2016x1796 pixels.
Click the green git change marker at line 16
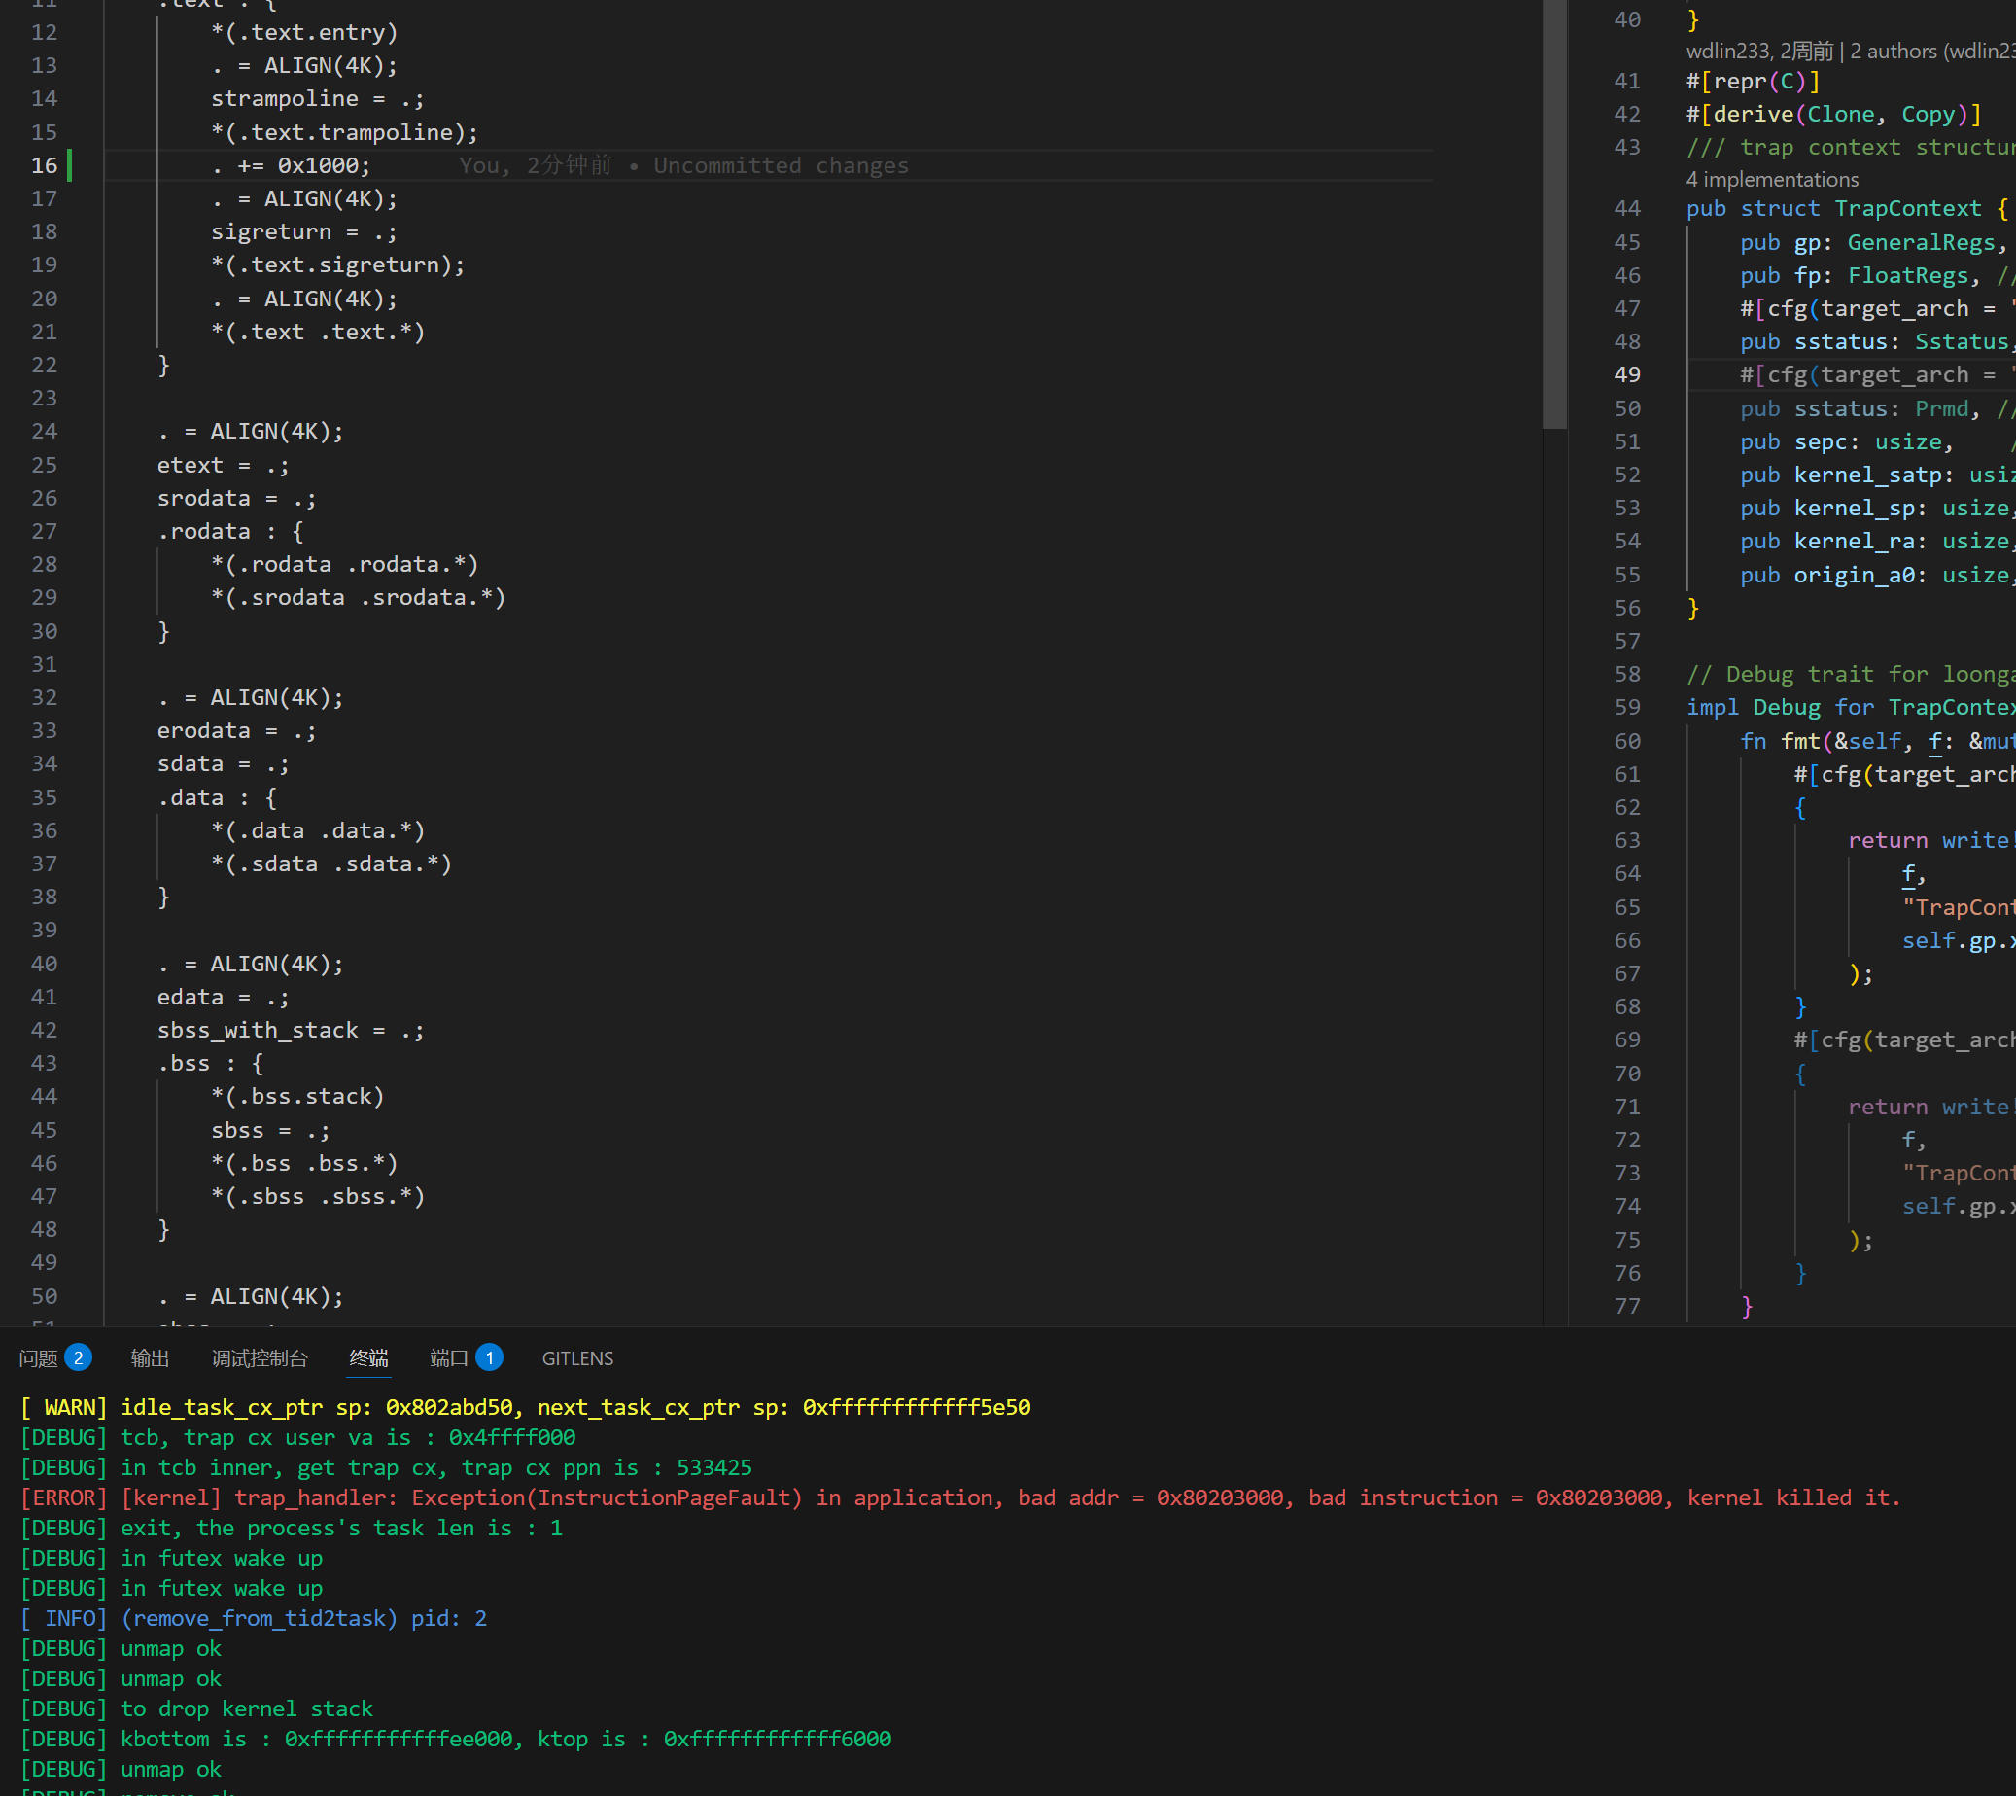pos(69,164)
